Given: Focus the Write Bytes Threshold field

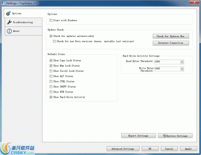Looking at the screenshot, I should (x=167, y=69).
